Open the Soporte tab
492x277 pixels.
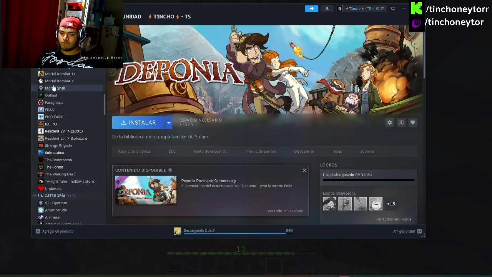[367, 151]
